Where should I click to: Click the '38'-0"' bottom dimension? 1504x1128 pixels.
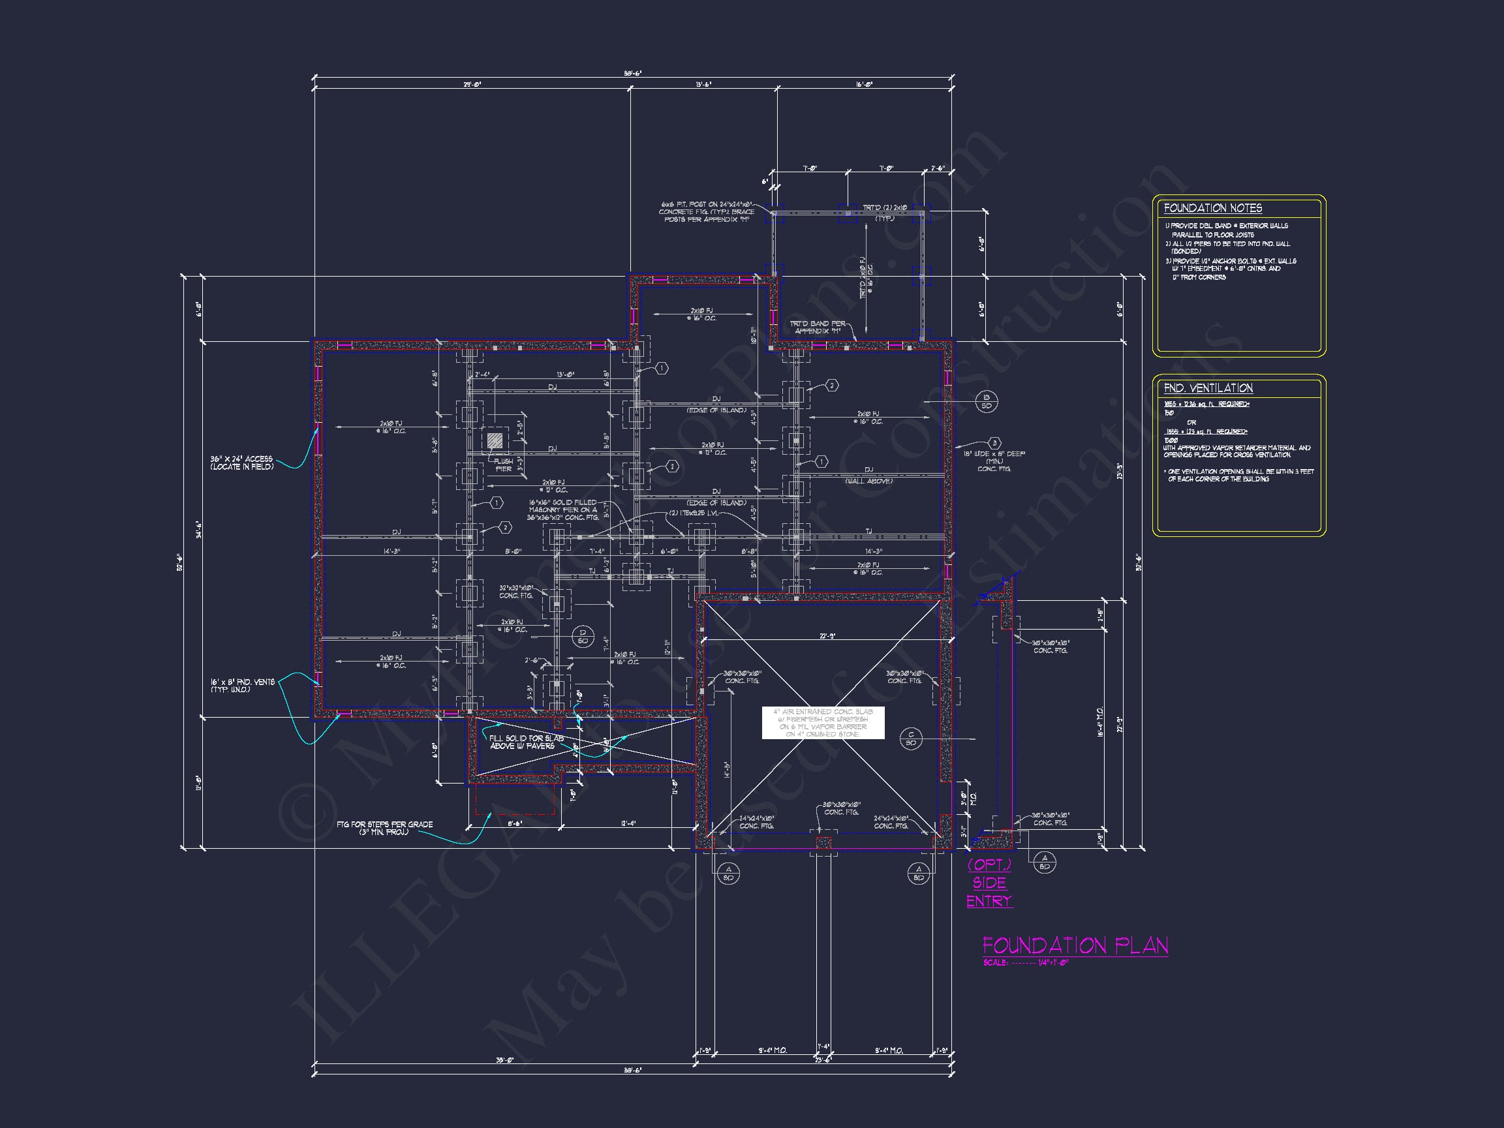[504, 1059]
